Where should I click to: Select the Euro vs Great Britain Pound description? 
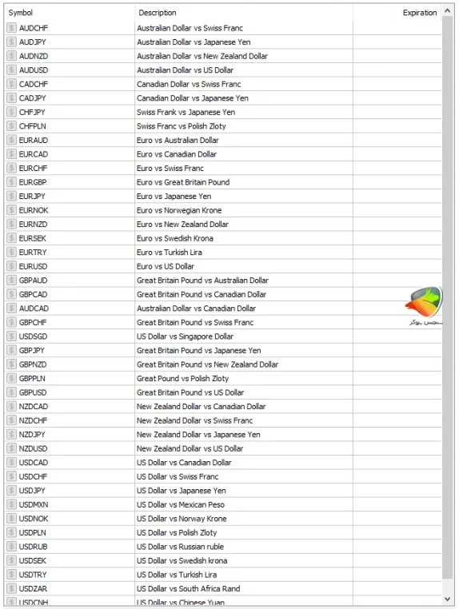pos(183,182)
